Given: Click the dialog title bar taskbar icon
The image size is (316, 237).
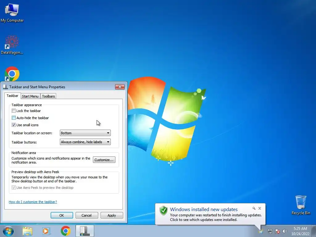Looking at the screenshot, I should [x=6, y=87].
